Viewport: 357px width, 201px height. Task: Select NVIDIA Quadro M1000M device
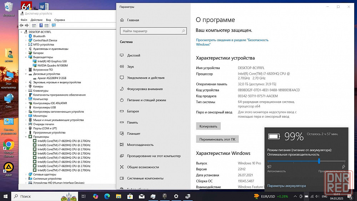pos(52,65)
